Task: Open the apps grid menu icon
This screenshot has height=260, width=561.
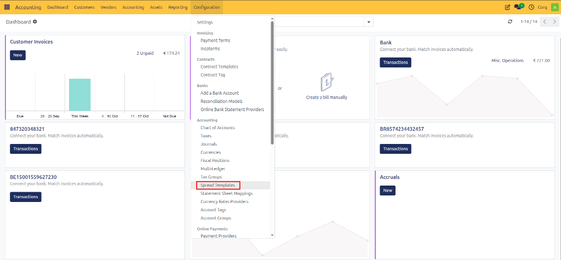Action: pyautogui.click(x=7, y=7)
